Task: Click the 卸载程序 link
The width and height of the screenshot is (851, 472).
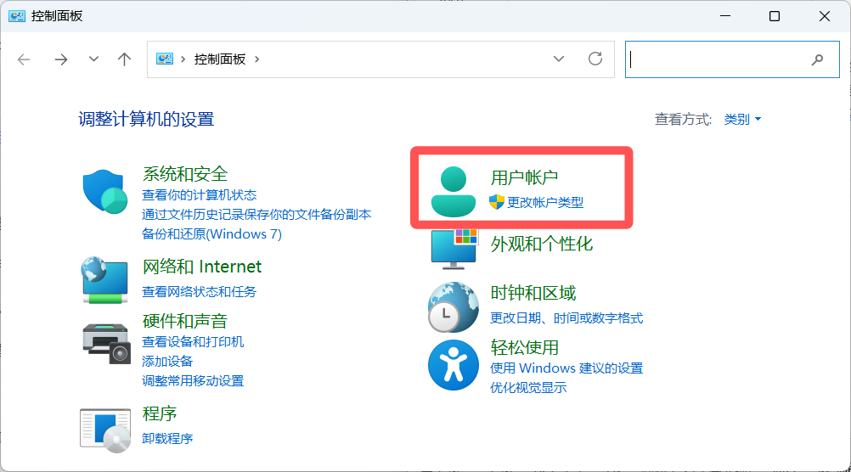Action: pyautogui.click(x=167, y=438)
